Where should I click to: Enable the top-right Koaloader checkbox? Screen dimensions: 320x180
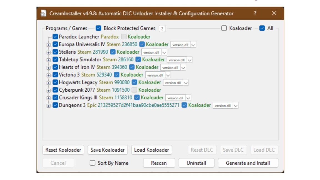pyautogui.click(x=224, y=28)
